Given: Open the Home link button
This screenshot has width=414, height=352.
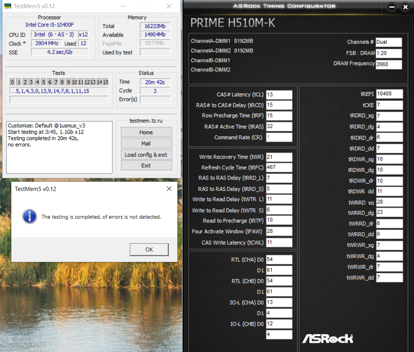Looking at the screenshot, I should tap(146, 132).
